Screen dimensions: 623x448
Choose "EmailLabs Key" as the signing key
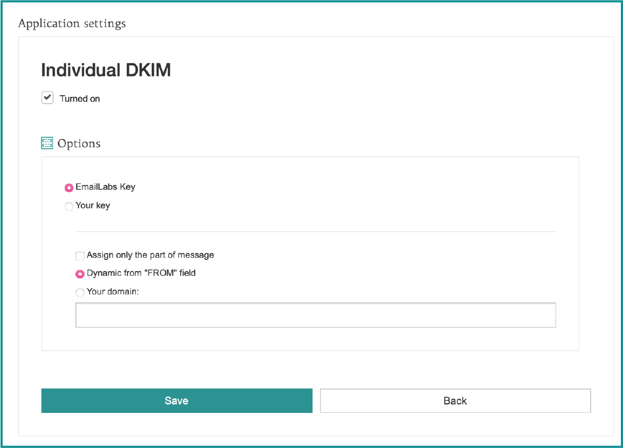[69, 188]
